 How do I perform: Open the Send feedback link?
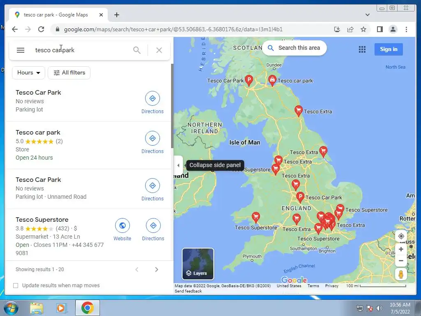(x=188, y=291)
